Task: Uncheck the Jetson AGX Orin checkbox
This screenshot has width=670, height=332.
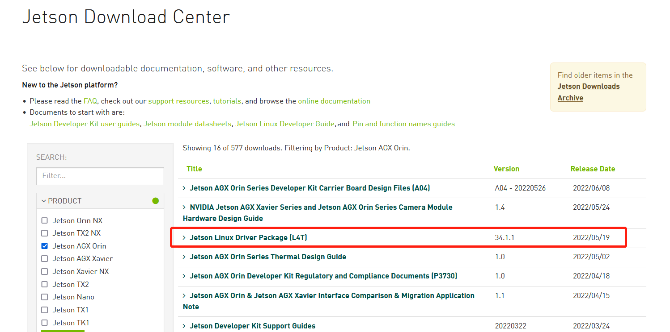Action: click(x=45, y=246)
